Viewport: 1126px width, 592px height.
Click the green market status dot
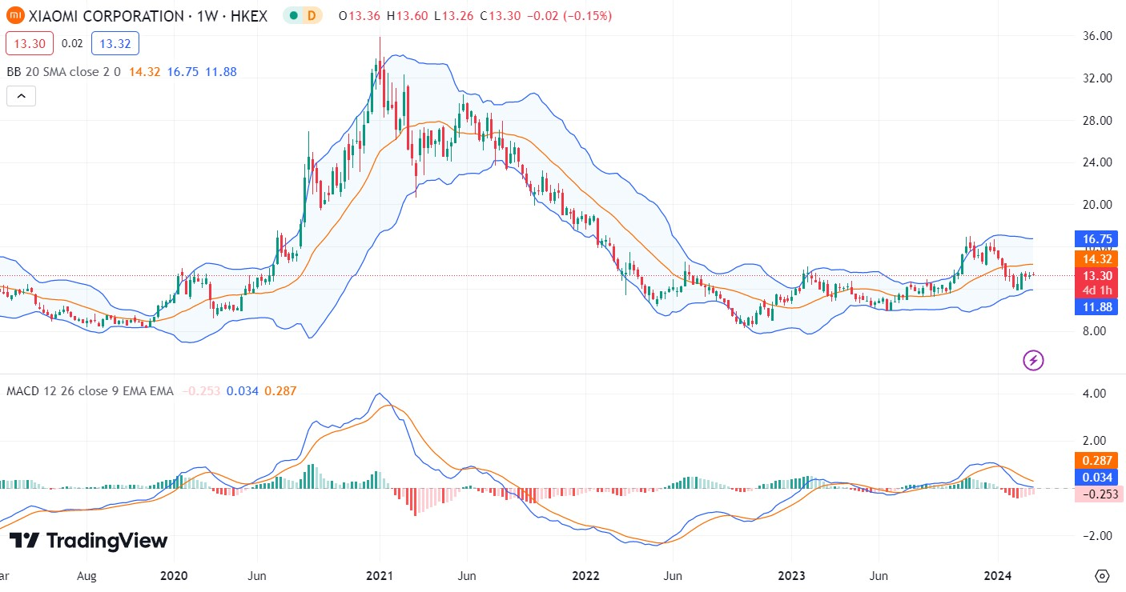[x=294, y=15]
